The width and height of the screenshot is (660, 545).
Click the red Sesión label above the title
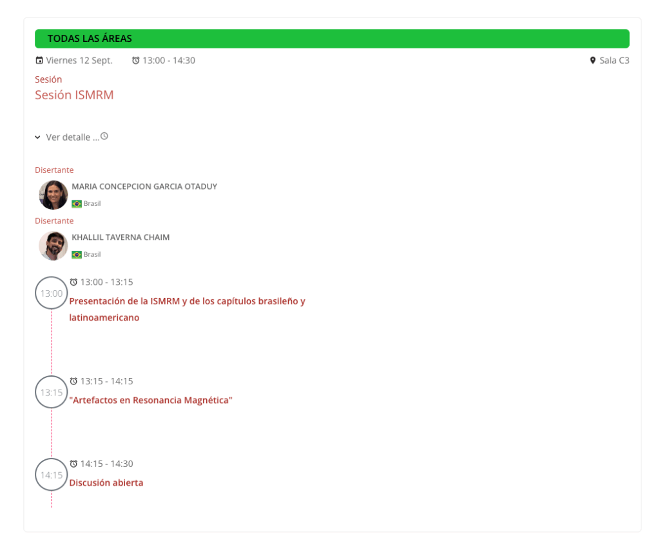click(48, 79)
